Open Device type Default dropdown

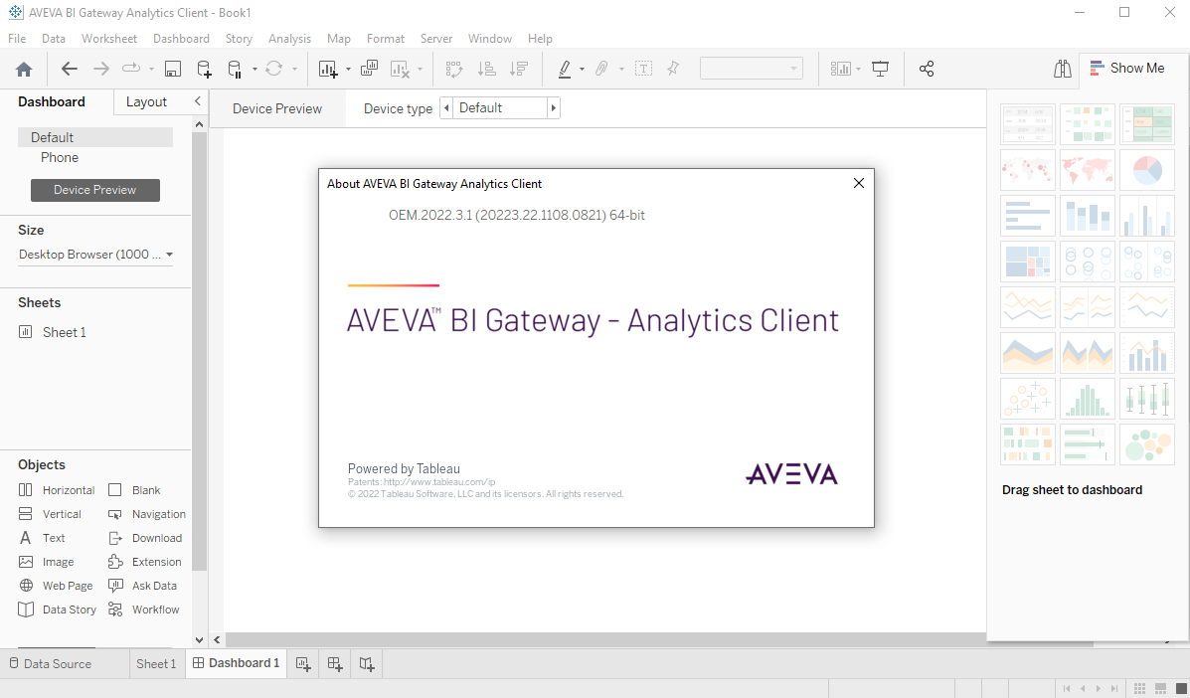click(500, 107)
